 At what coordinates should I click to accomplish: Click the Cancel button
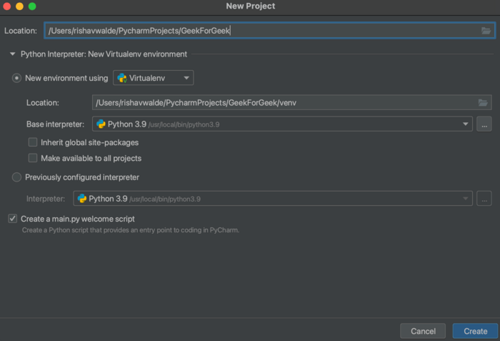click(423, 331)
